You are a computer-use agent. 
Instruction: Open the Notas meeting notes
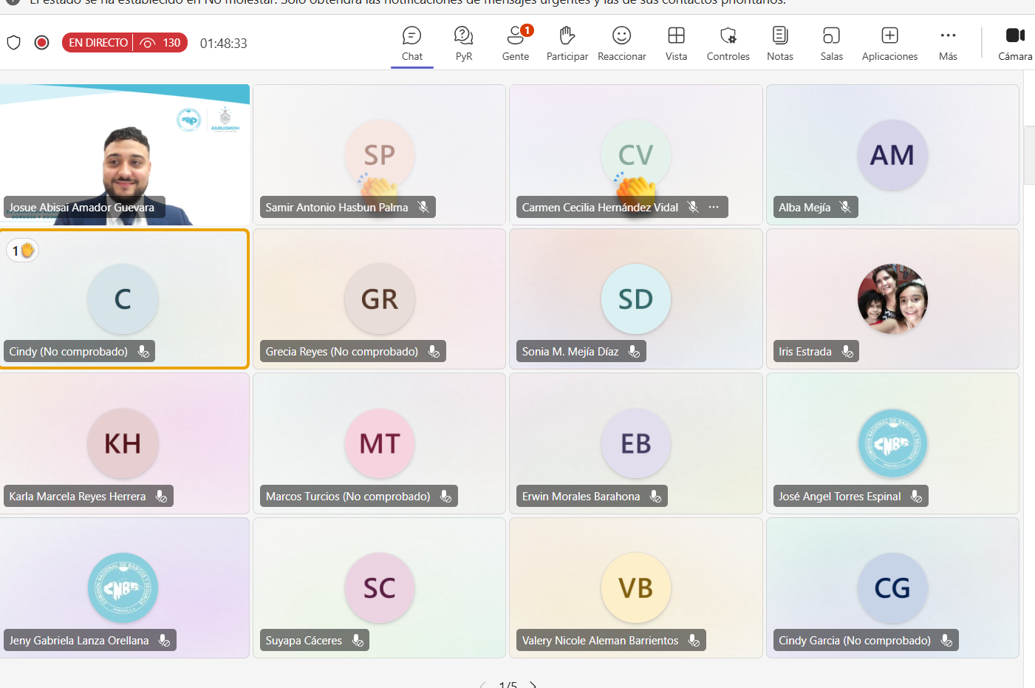point(779,44)
